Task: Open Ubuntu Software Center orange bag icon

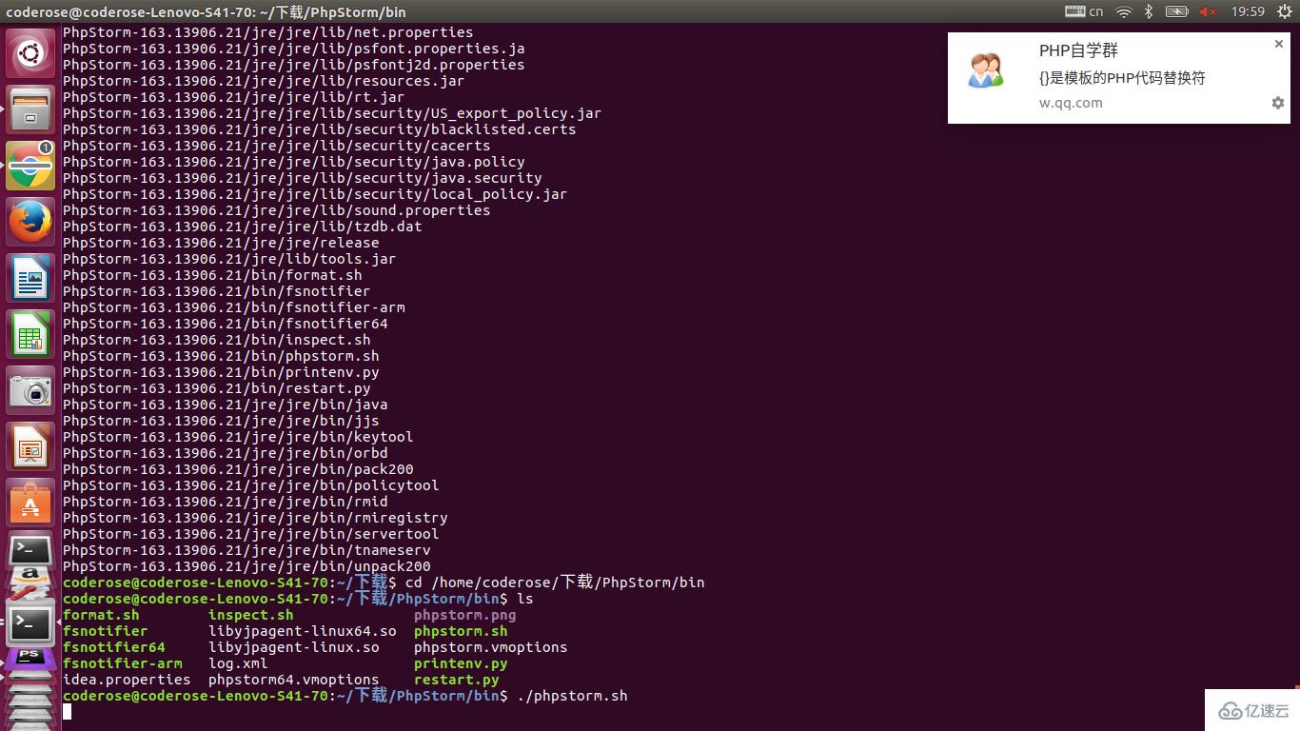Action: click(x=30, y=503)
